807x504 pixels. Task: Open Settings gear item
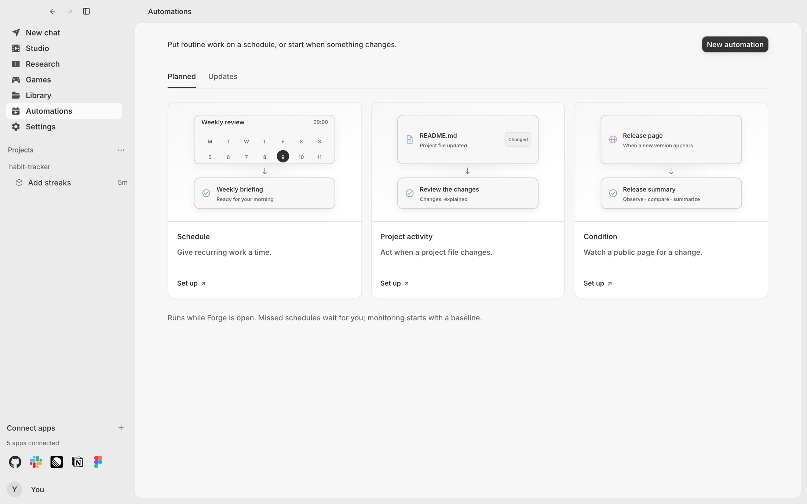(64, 127)
